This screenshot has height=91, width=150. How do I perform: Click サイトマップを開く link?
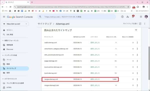(x=132, y=24)
